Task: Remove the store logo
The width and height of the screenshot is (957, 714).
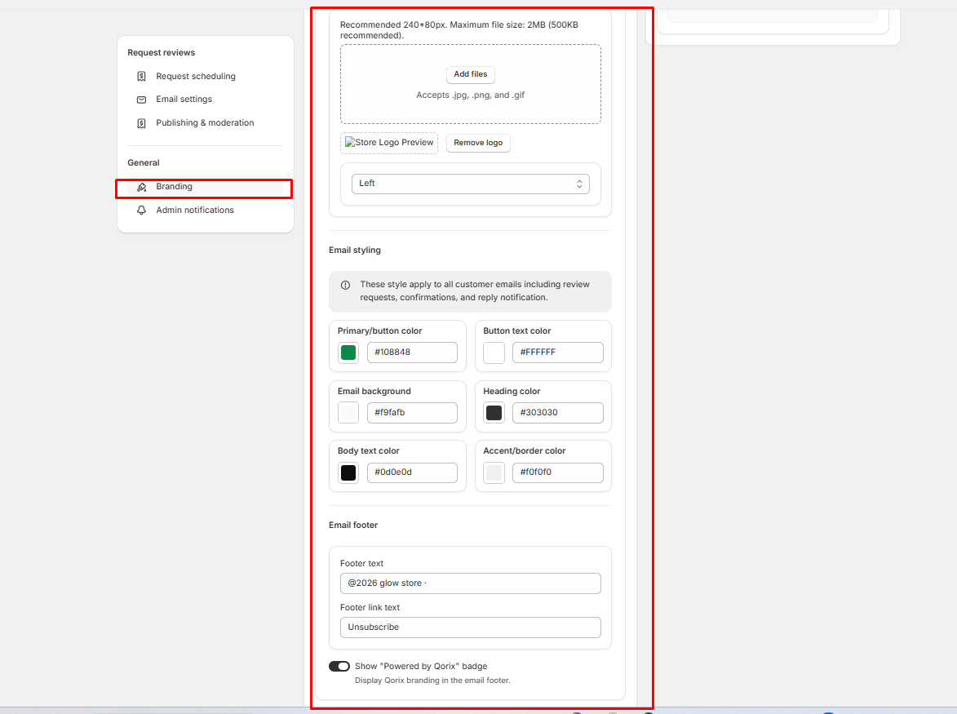Action: [x=478, y=143]
